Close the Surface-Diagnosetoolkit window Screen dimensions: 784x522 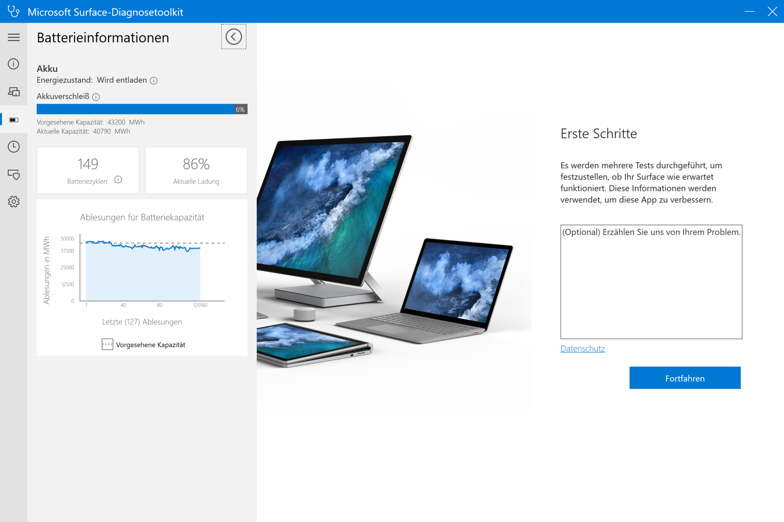click(x=772, y=11)
